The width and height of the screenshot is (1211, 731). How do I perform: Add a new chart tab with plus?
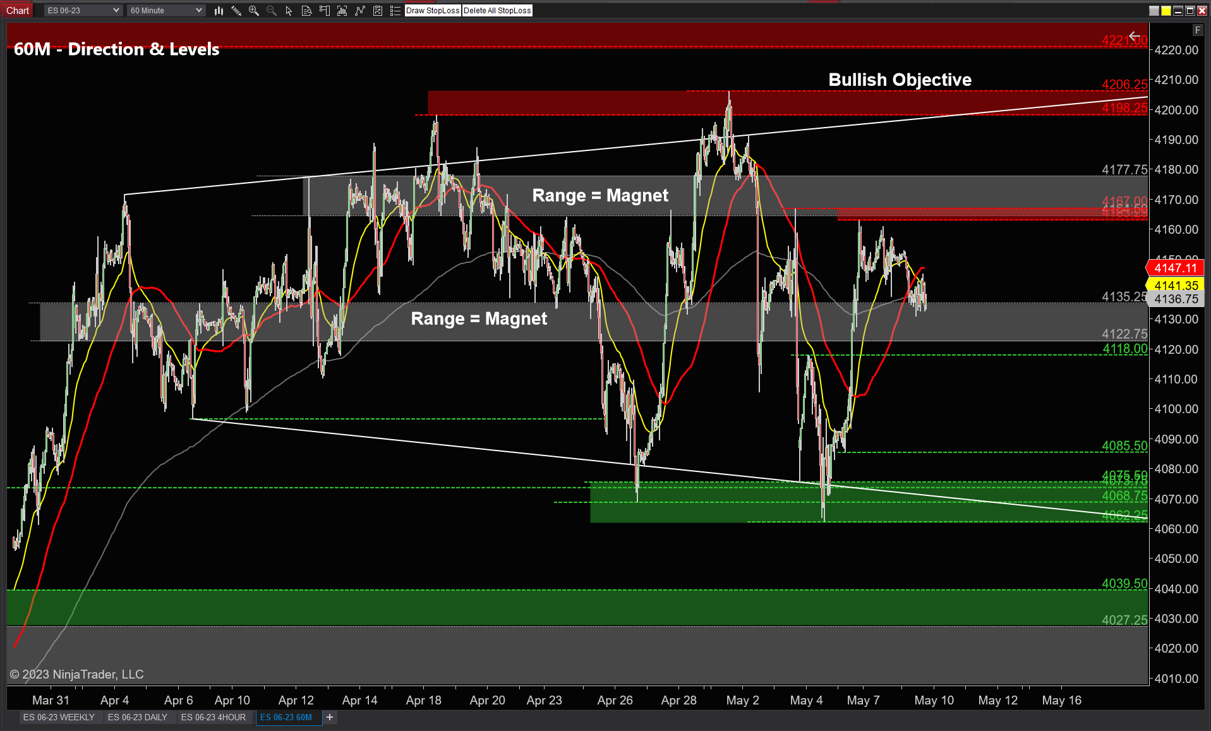coord(330,717)
